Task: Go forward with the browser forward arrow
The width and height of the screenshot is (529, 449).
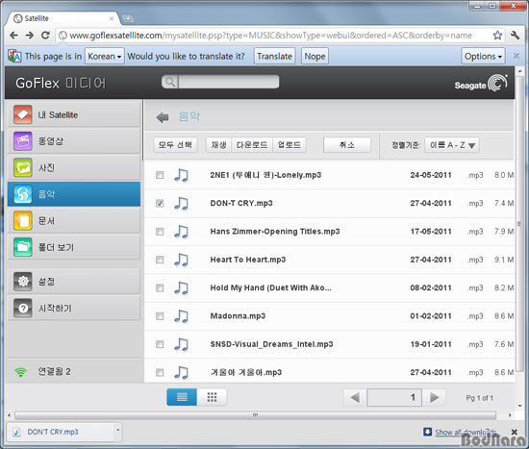Action: click(30, 36)
